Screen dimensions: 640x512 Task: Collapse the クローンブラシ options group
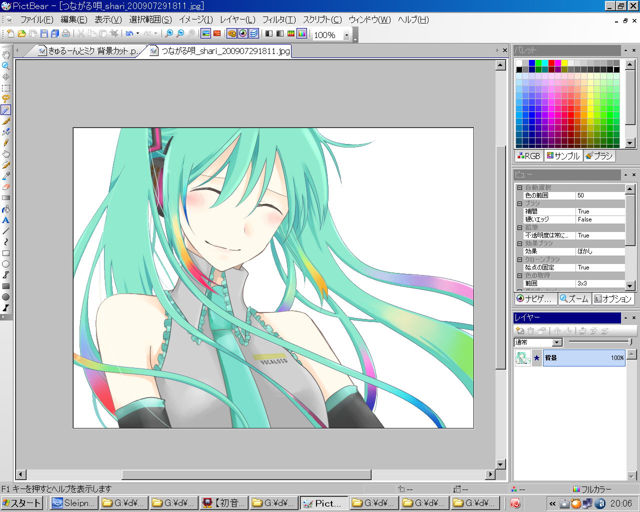point(519,259)
